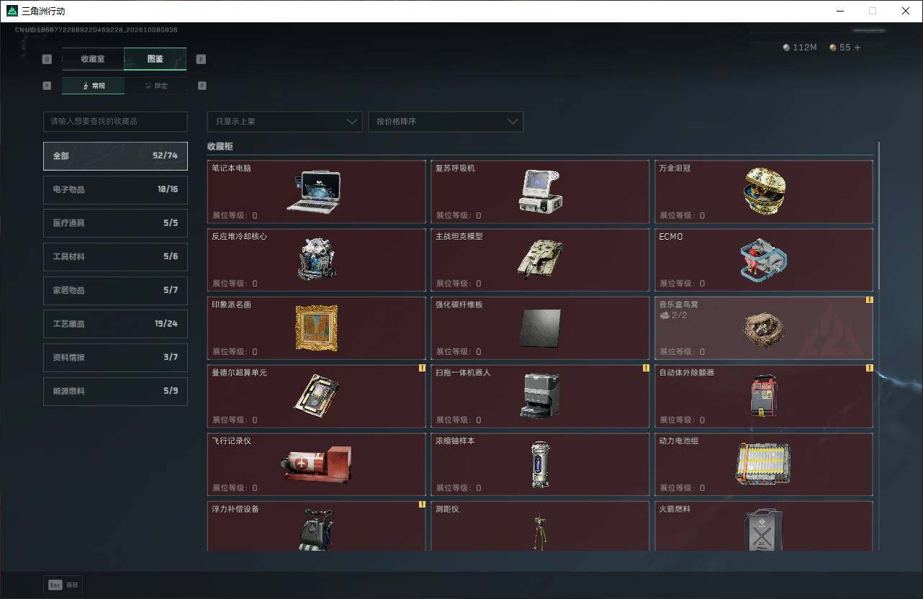Open the 测距仪 rangefinder item image
The image size is (923, 599).
pos(539,531)
